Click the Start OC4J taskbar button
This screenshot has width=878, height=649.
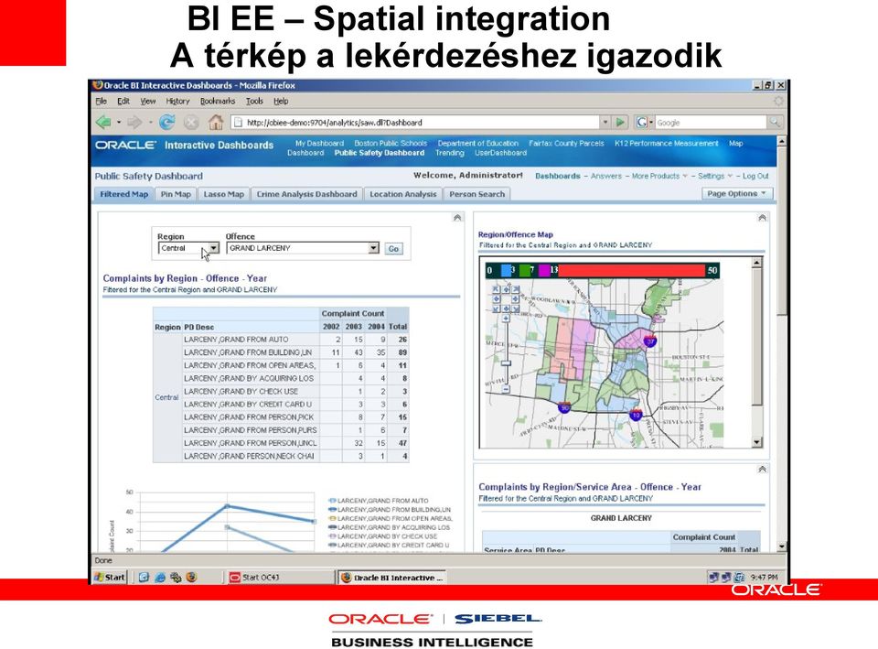click(280, 577)
